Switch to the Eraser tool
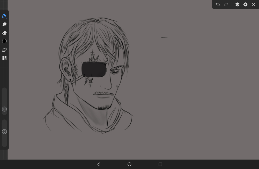 (x=4, y=33)
